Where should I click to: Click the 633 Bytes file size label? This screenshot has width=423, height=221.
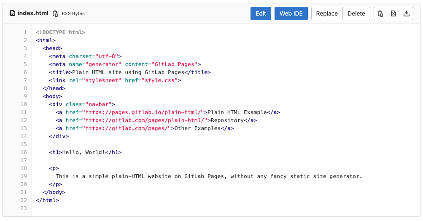[73, 13]
